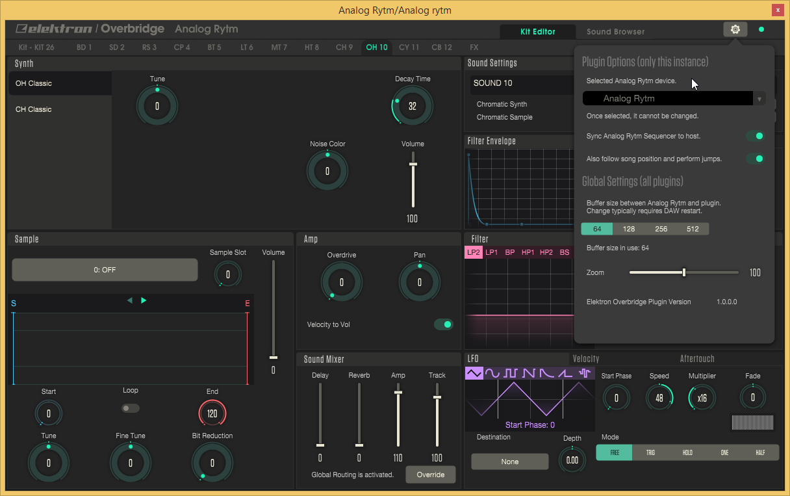
Task: Select CH Classic in the Synth list
Action: coord(34,109)
